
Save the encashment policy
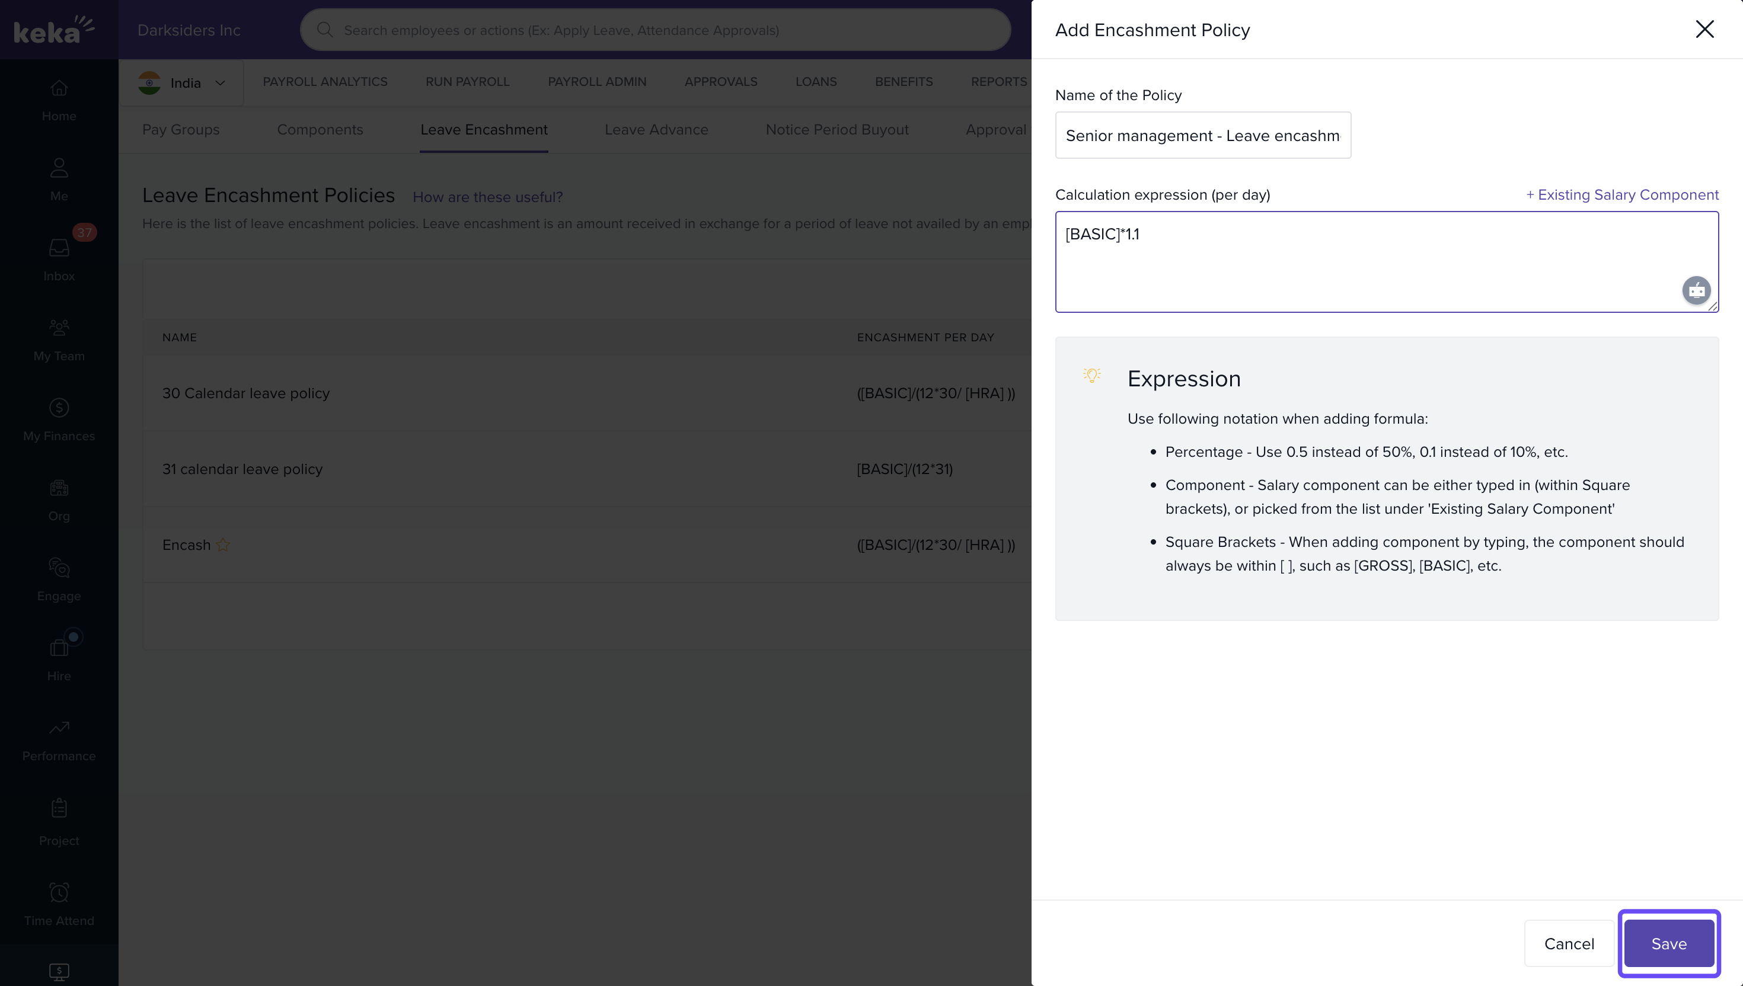(x=1668, y=943)
